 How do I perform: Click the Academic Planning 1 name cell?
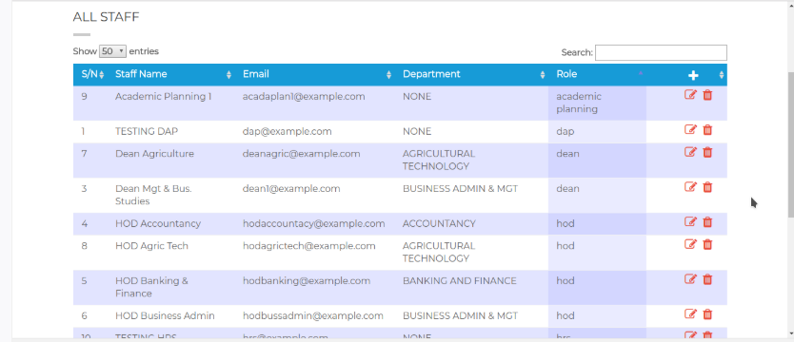tap(171, 103)
